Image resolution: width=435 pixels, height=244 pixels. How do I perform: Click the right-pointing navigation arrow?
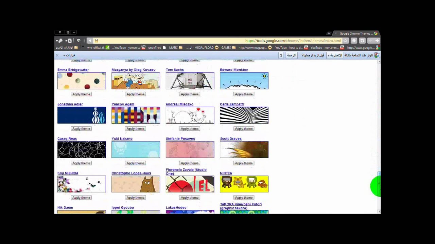(x=377, y=41)
